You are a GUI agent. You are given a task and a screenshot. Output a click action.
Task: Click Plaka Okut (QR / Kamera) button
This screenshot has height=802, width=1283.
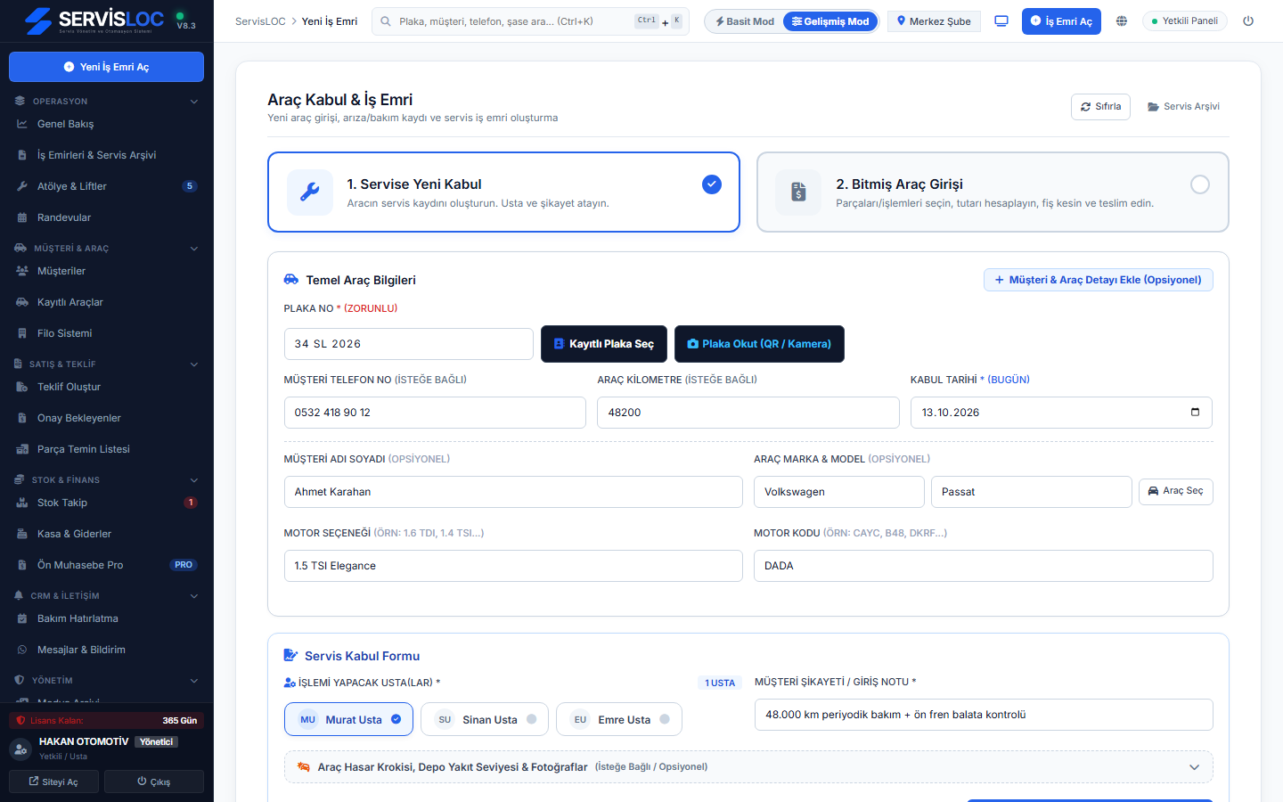(x=759, y=344)
